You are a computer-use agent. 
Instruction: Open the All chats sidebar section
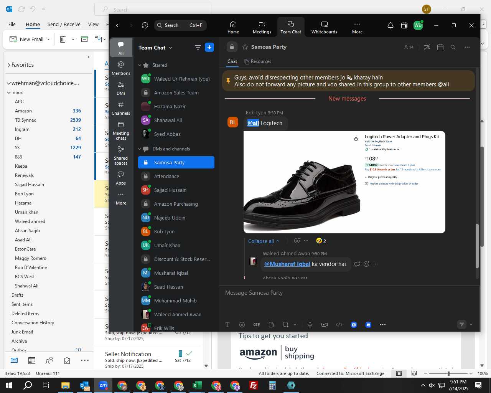click(121, 48)
